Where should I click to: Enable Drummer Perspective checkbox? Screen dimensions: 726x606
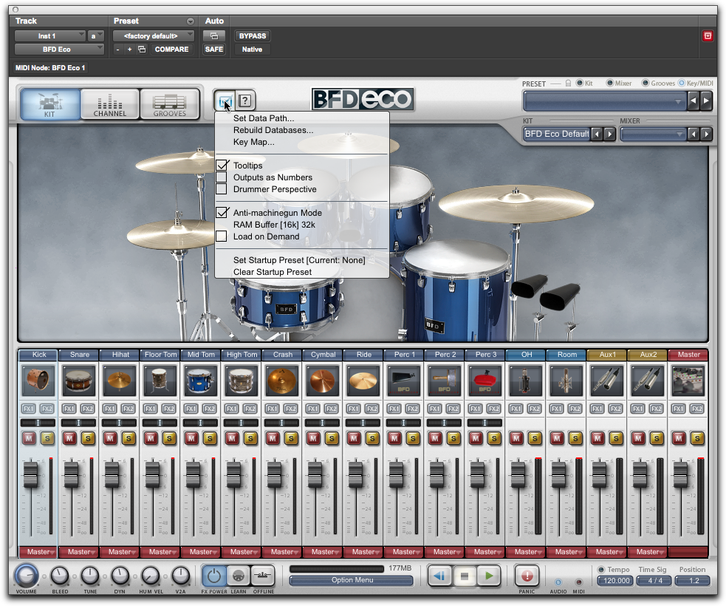(x=222, y=189)
